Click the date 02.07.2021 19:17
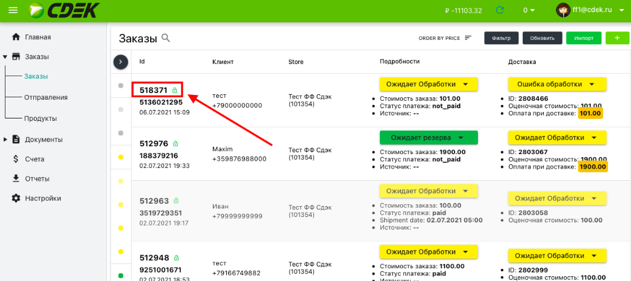The image size is (631, 281). (x=164, y=222)
